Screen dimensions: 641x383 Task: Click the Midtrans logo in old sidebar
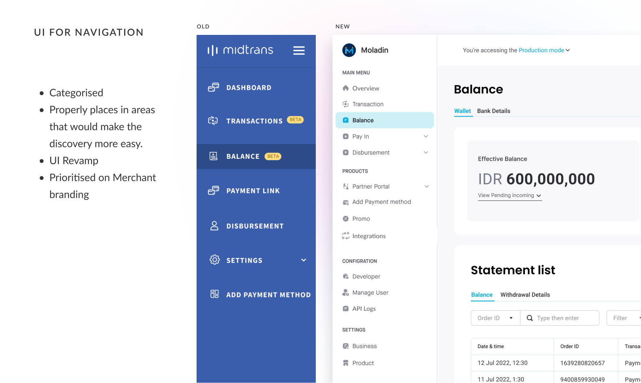(240, 50)
